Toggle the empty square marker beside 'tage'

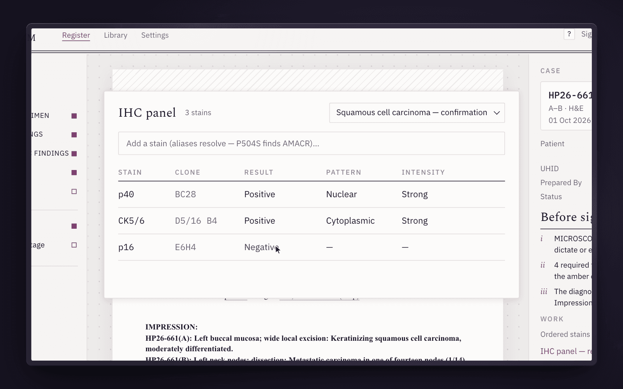click(74, 245)
